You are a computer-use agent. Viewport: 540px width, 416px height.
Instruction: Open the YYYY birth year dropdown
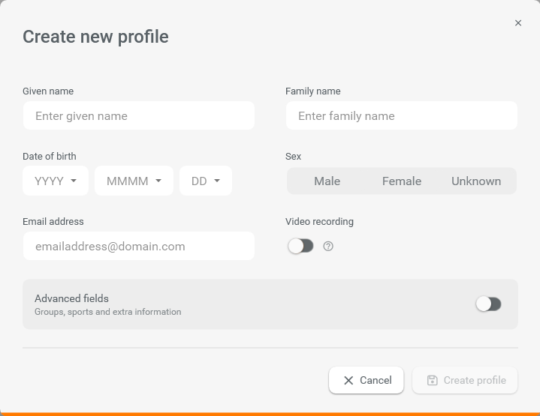click(56, 181)
